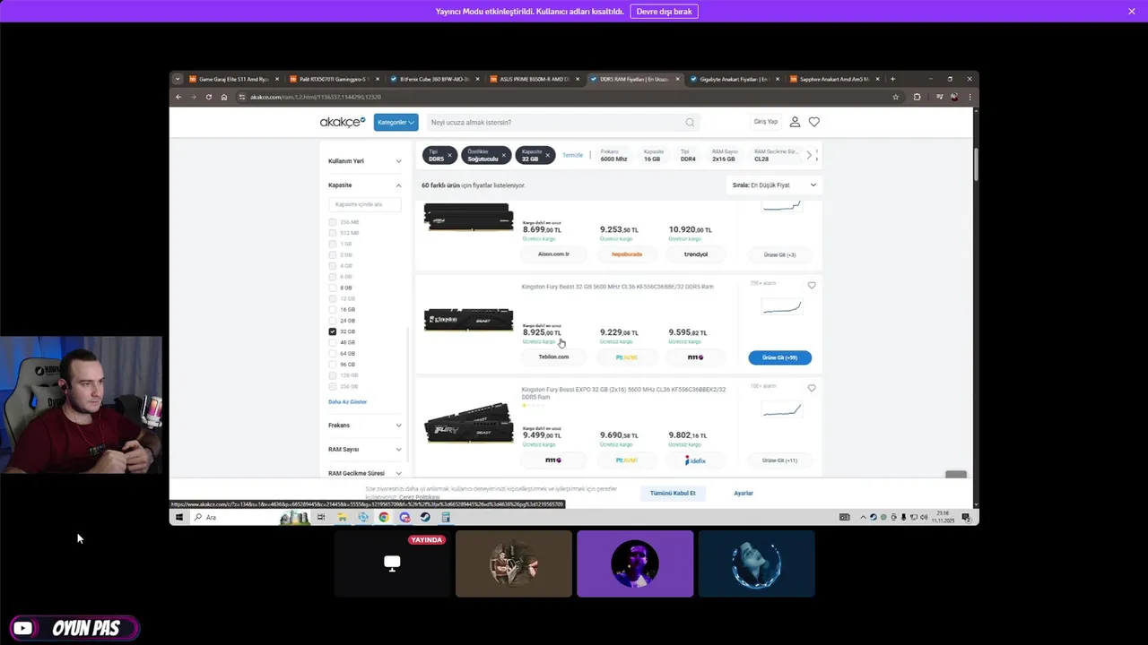Check the 64 GB capacity checkbox
1148x645 pixels.
click(x=333, y=353)
